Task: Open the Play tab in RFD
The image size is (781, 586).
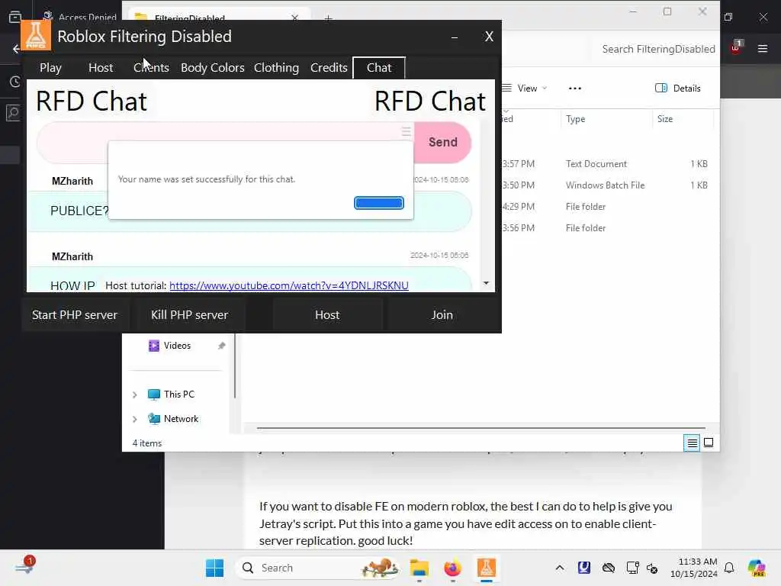Action: 51,68
